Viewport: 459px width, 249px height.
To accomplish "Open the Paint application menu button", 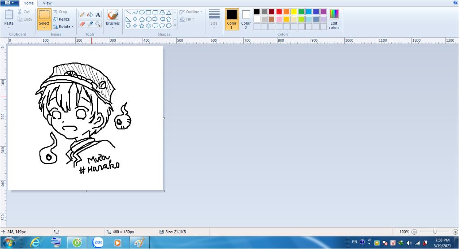I will click(10, 3).
